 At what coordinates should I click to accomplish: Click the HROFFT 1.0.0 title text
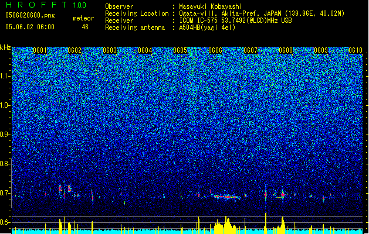point(46,5)
